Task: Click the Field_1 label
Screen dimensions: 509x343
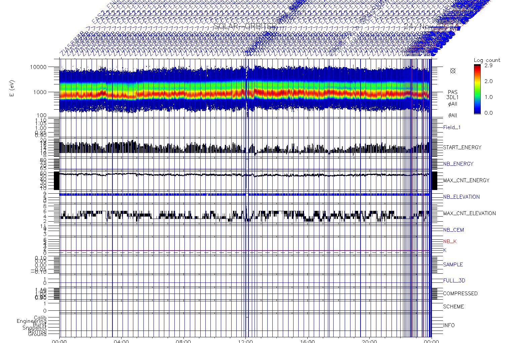Action: click(452, 127)
